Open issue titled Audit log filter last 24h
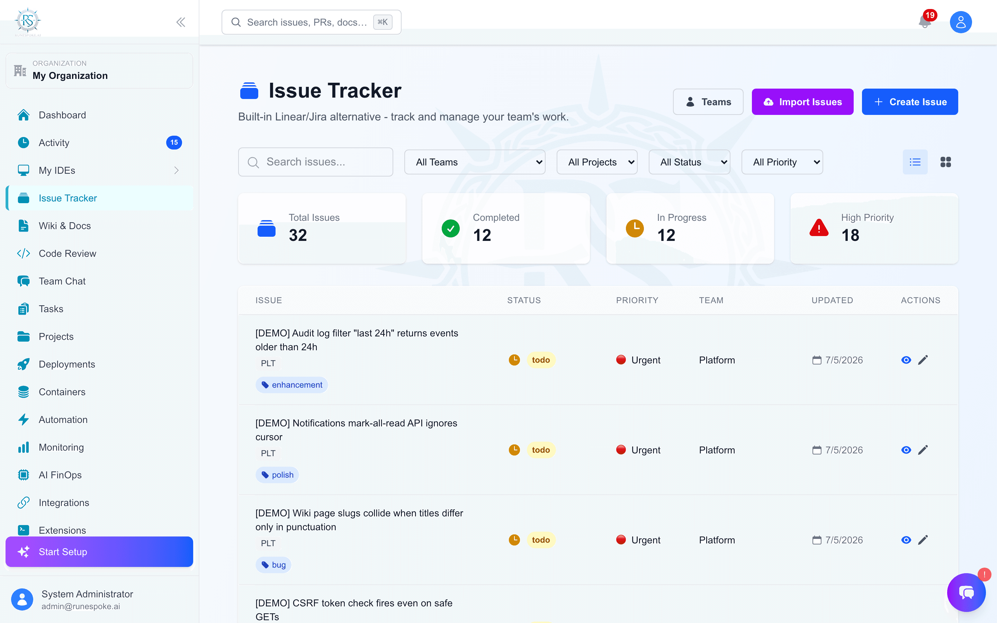This screenshot has width=997, height=623. [x=357, y=340]
